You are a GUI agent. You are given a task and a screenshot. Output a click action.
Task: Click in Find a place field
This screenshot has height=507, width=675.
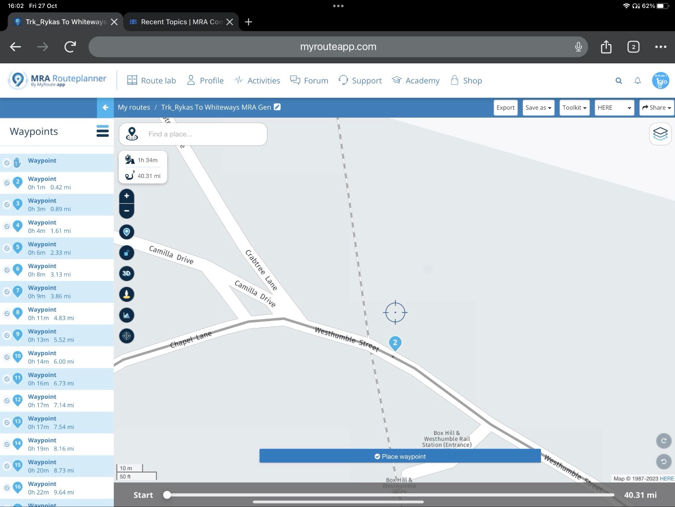click(x=193, y=134)
